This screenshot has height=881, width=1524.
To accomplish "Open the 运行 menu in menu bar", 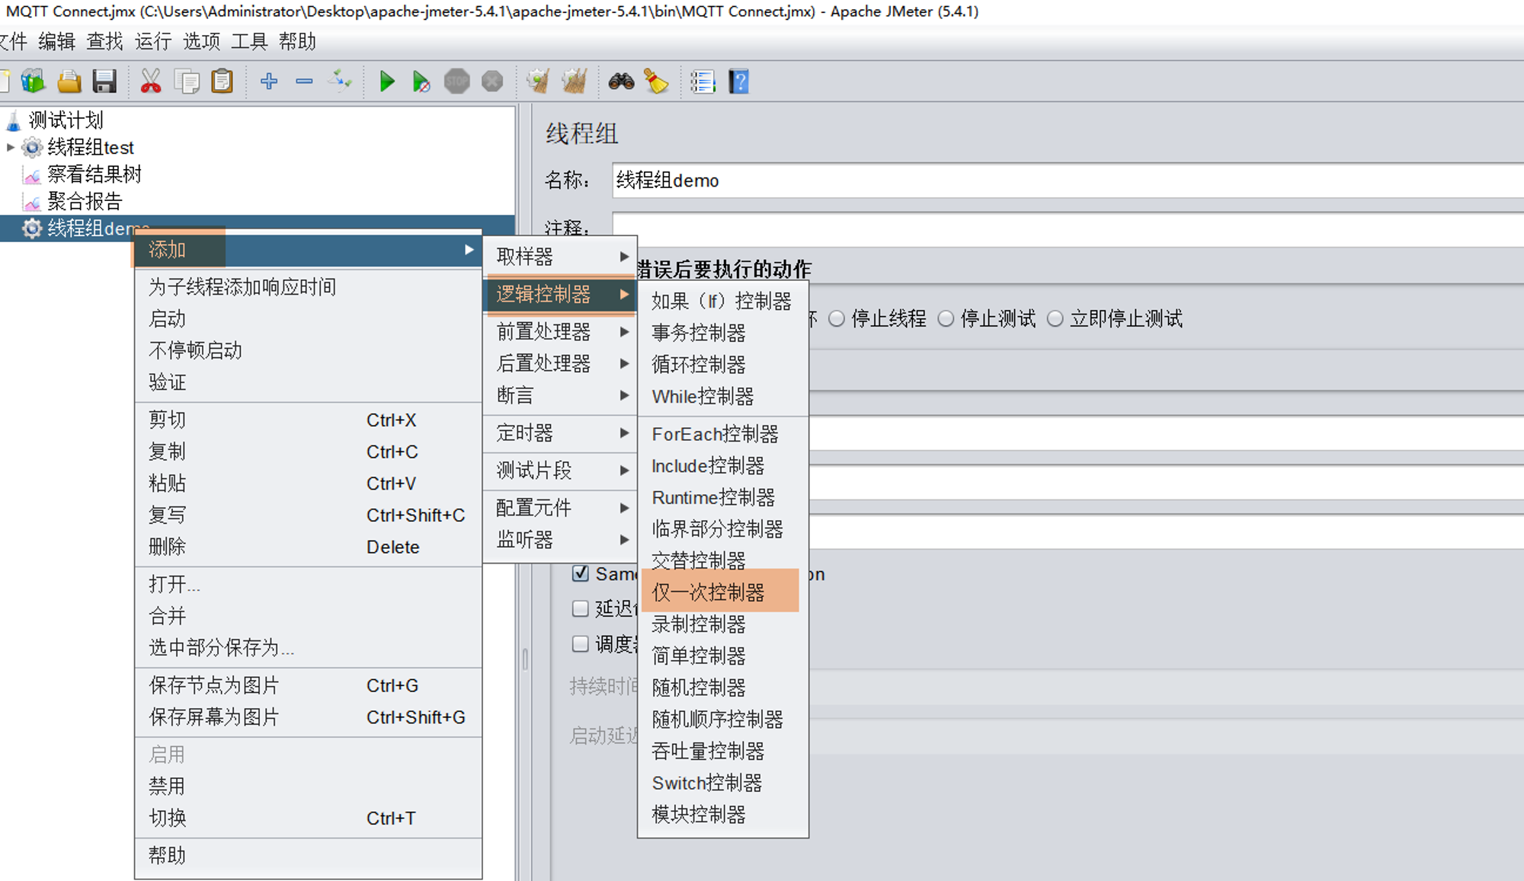I will (153, 41).
